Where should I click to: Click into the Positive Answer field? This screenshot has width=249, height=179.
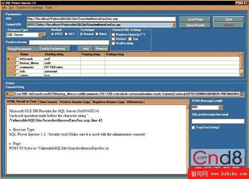click(69, 42)
